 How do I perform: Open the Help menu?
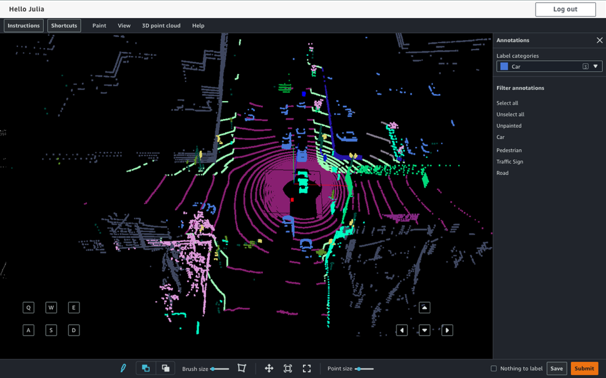(198, 26)
